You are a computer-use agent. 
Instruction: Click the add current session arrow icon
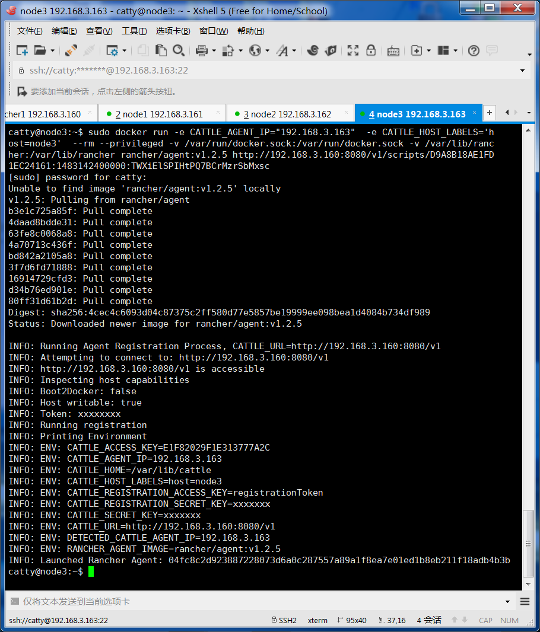(22, 91)
